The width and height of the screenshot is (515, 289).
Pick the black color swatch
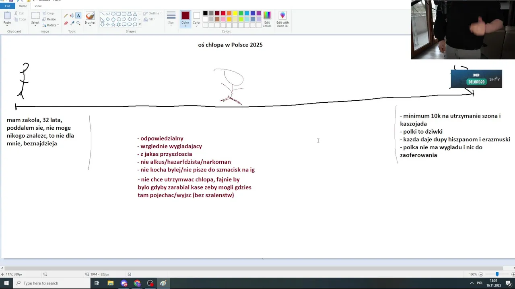point(205,13)
